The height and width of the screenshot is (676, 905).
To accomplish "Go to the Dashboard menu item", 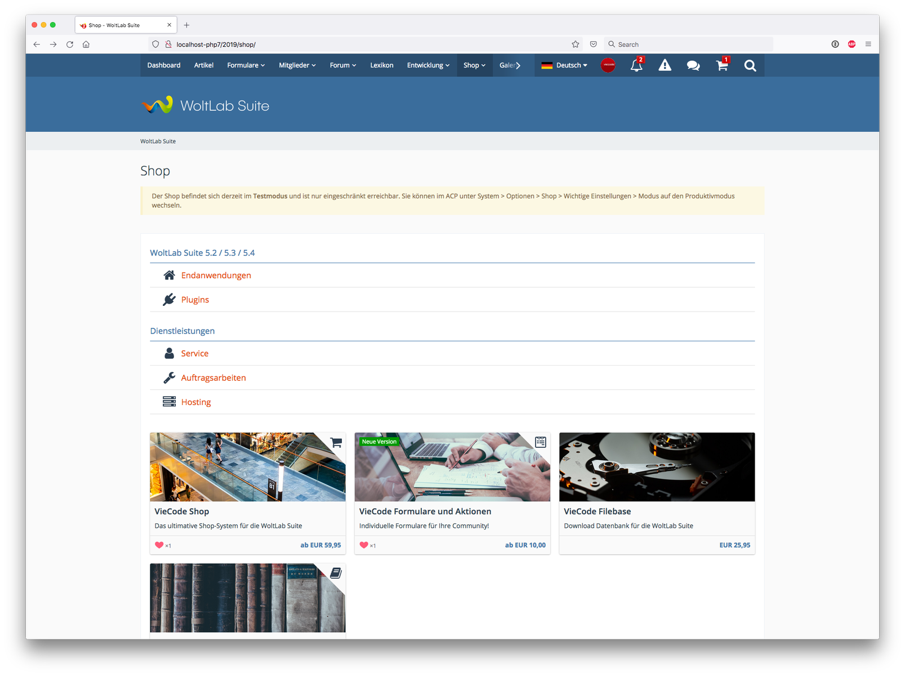I will 164,65.
